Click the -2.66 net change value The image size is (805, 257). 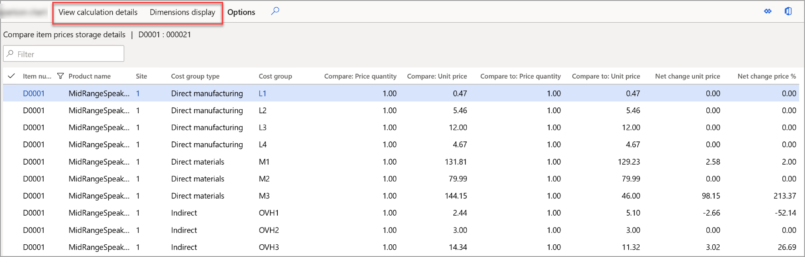coord(711,213)
